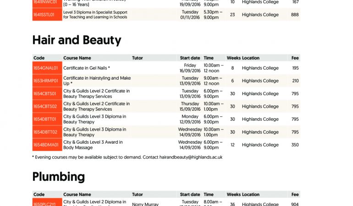Click the 'Plumbing' section heading

coord(59,177)
